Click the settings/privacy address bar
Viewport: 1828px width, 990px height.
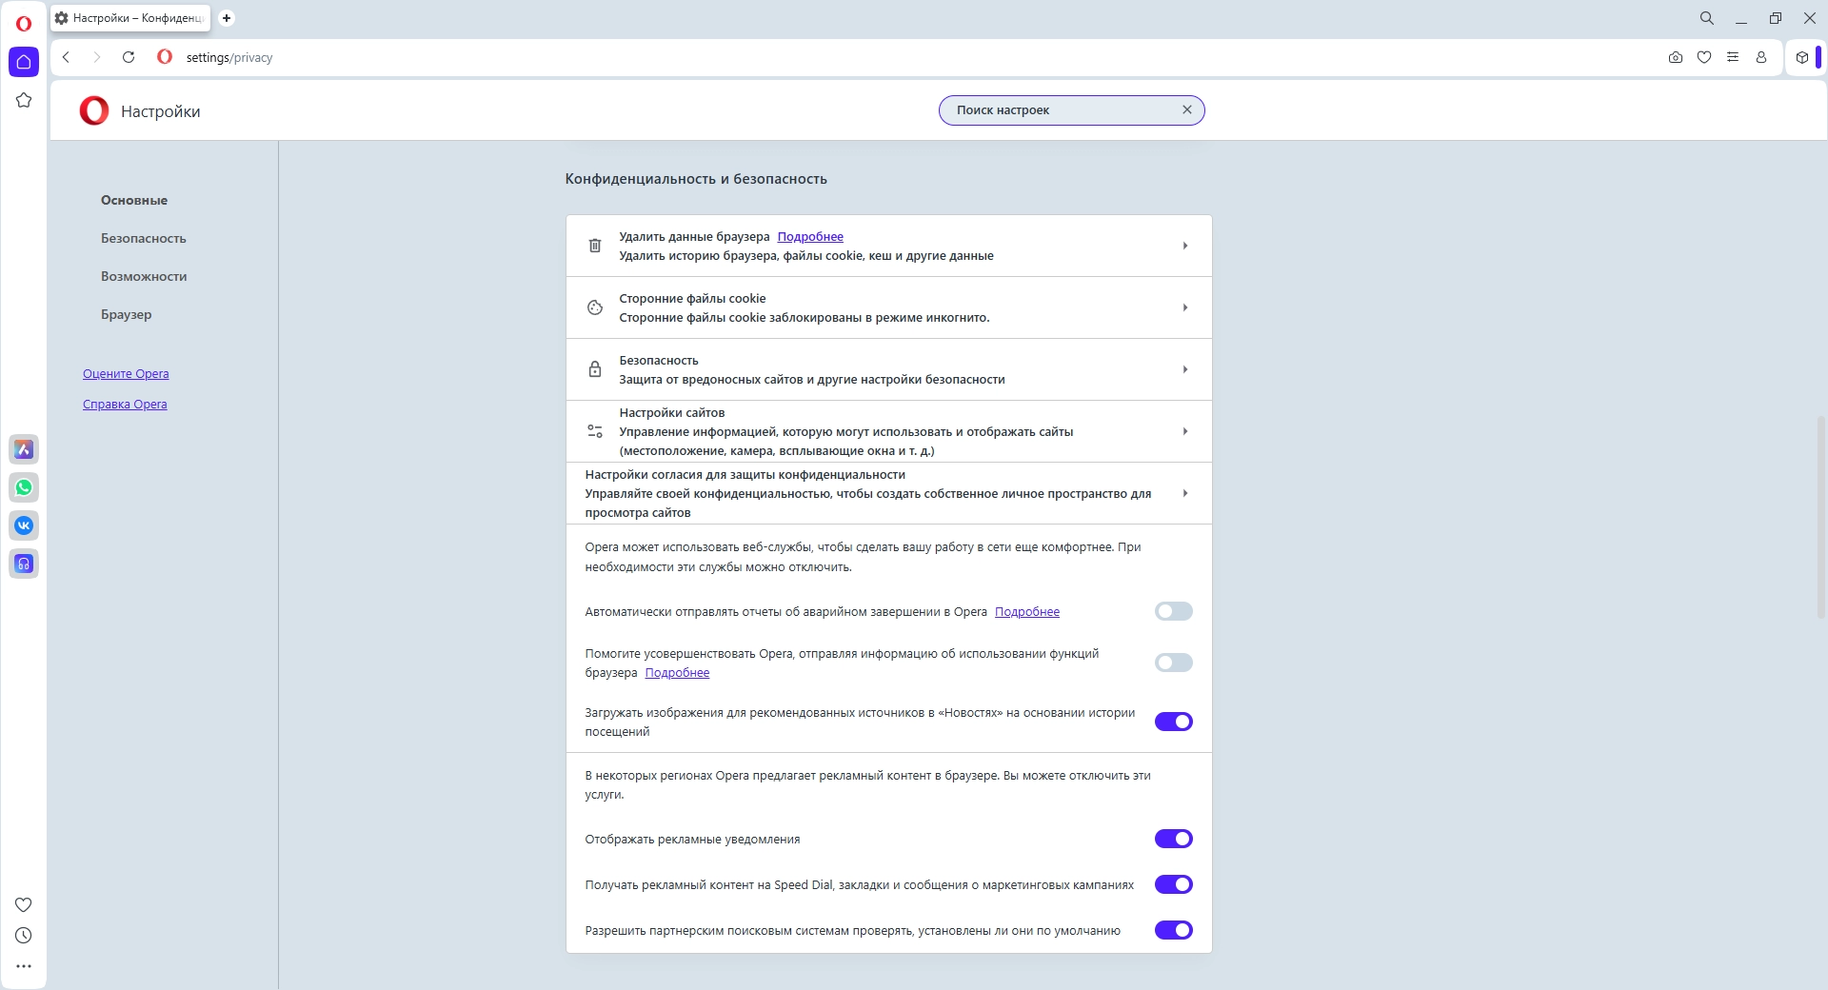(229, 57)
